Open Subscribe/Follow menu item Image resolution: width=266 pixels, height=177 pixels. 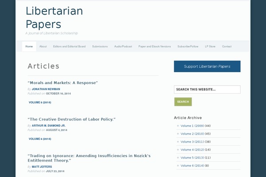click(x=188, y=46)
